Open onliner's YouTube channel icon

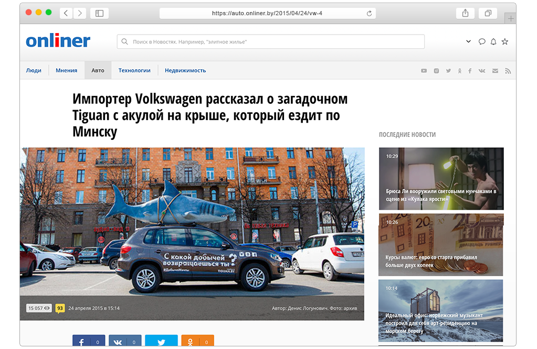[424, 71]
